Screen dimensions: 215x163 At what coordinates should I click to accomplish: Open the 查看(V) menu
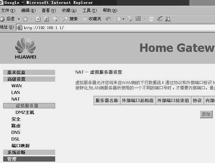point(49,11)
